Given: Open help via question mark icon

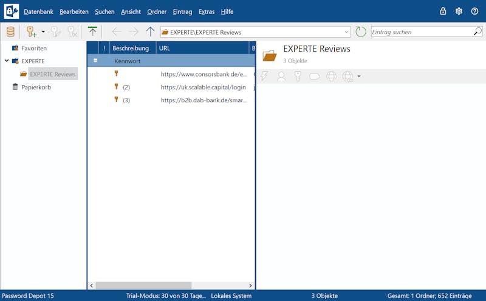Looking at the screenshot, I should [474, 11].
